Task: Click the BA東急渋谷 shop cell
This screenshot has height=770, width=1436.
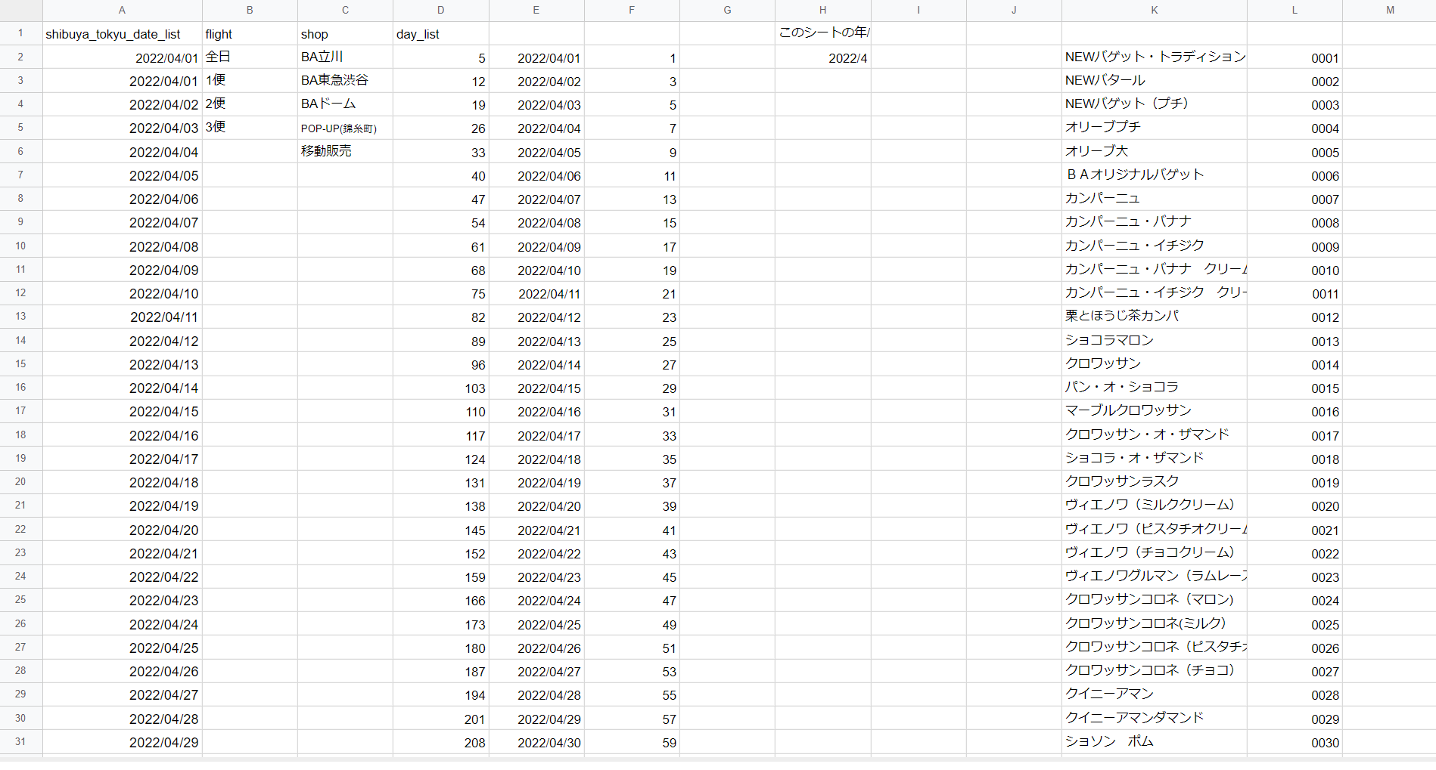Action: tap(345, 81)
